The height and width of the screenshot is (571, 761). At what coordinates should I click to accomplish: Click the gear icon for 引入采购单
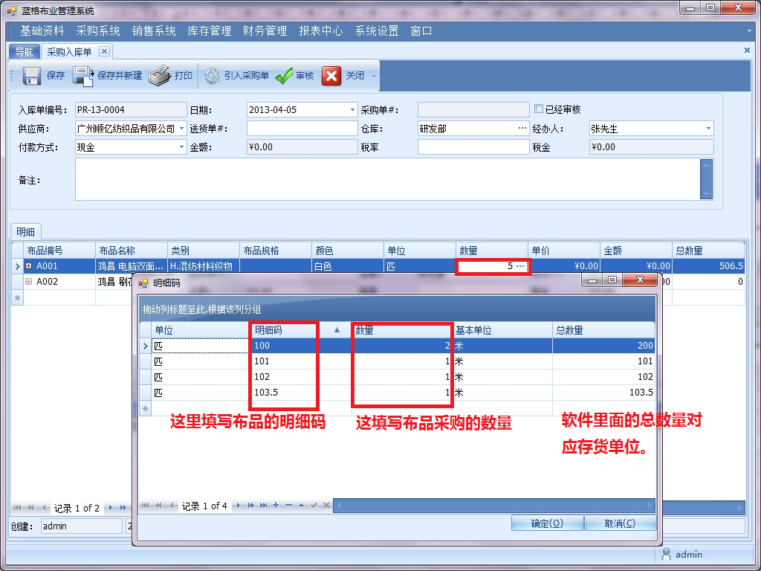pos(212,76)
